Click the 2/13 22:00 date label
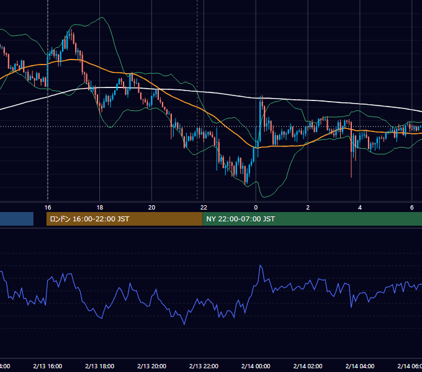The image size is (422, 372). [204, 366]
